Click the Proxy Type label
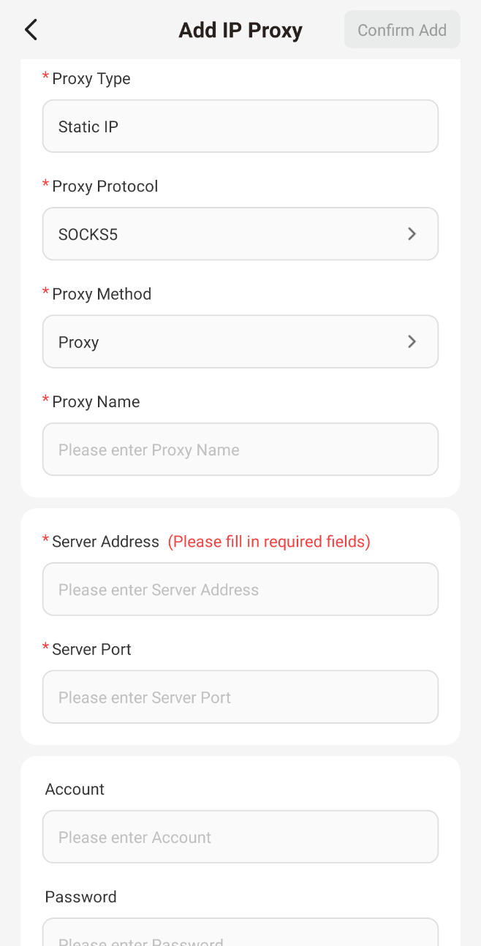The image size is (481, 946). click(x=91, y=78)
